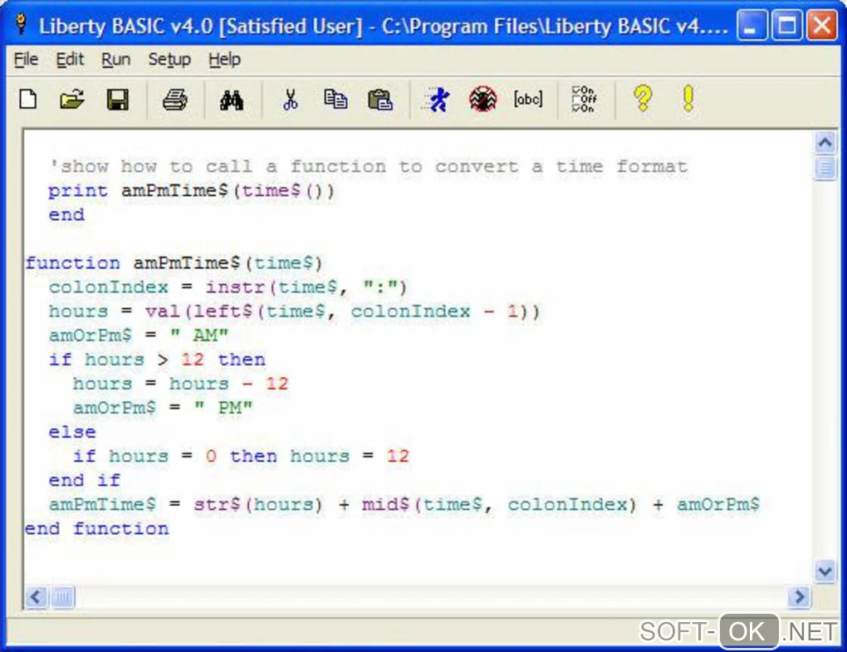Minimize the Liberty BASIC window

point(752,26)
